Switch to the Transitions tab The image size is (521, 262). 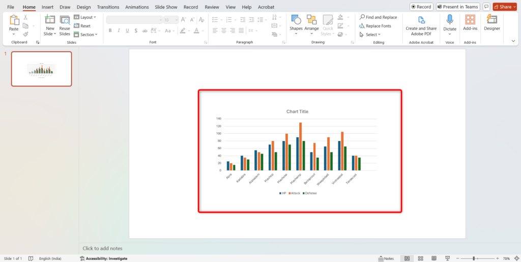point(108,7)
